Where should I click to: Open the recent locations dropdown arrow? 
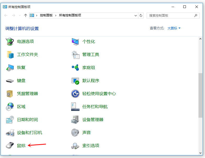[x=20, y=16]
